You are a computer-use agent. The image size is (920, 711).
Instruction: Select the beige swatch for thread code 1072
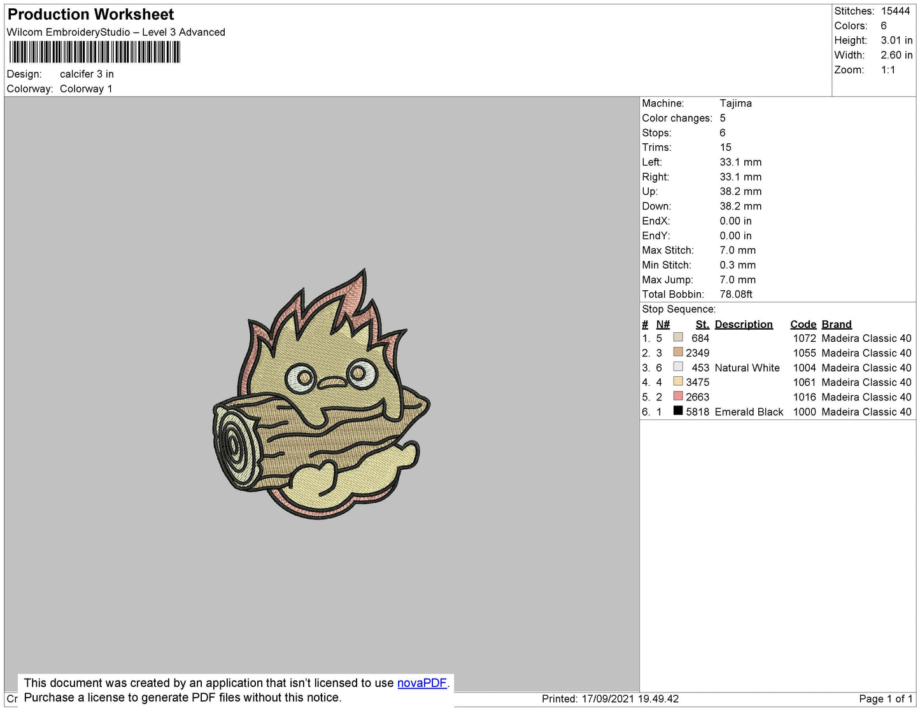[678, 337]
